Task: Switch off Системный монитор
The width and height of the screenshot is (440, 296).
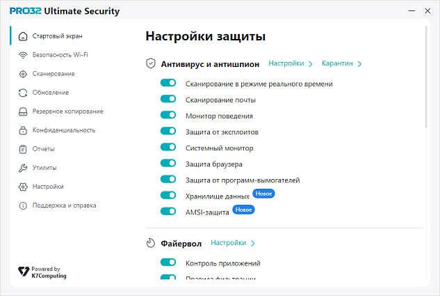Action: (x=168, y=147)
